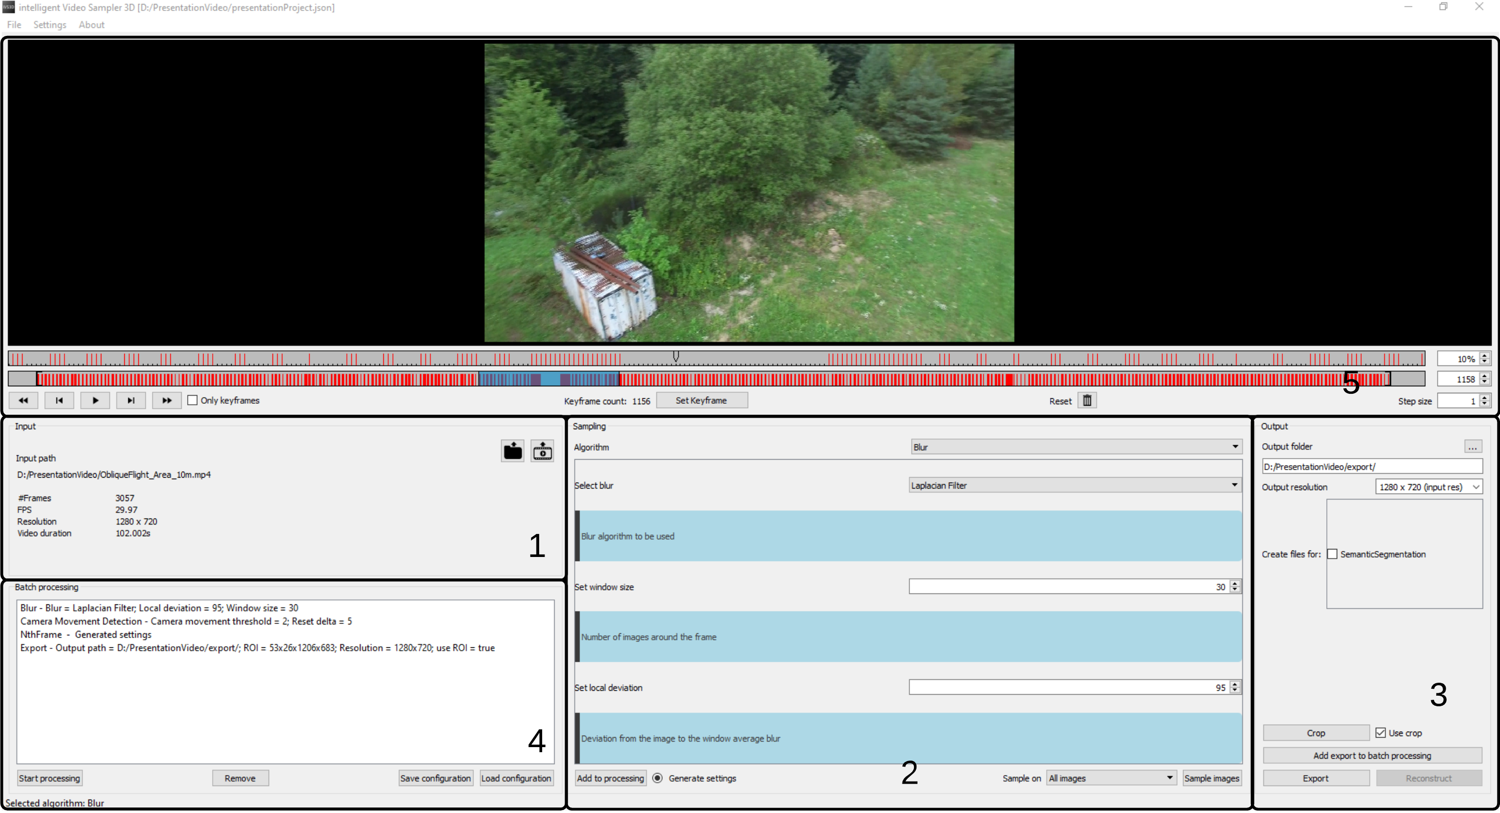Select the Generate settings radio button

(657, 779)
